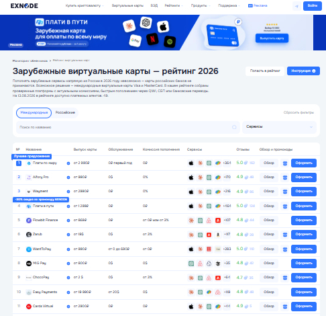This screenshot has height=316, width=326.
Task: Open promo gift icon in ChocoPay row
Action: tap(285, 278)
